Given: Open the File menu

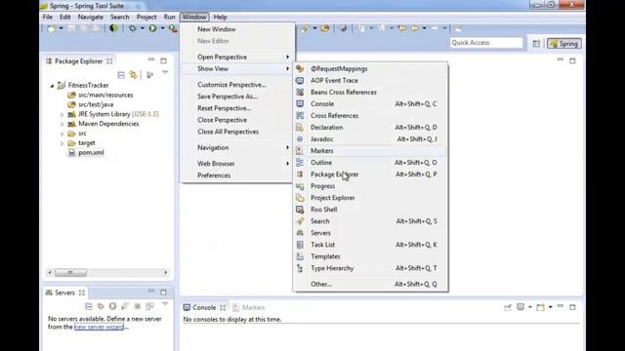Looking at the screenshot, I should (x=48, y=18).
